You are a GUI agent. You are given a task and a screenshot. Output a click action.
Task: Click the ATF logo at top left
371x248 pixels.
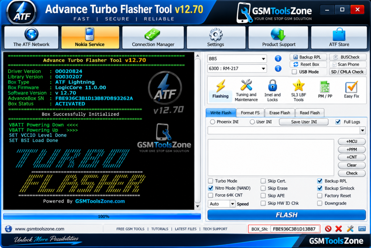point(21,12)
